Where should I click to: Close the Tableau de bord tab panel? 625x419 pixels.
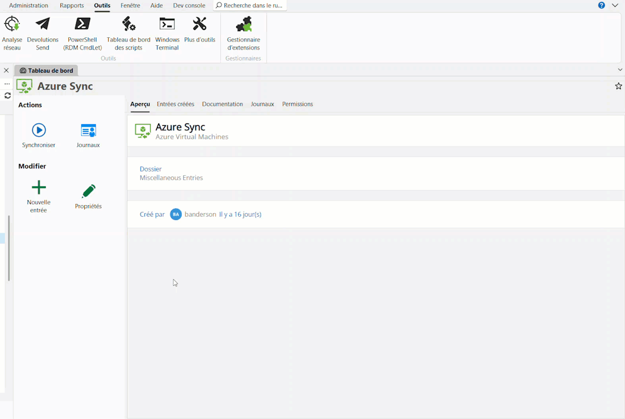pyautogui.click(x=6, y=70)
